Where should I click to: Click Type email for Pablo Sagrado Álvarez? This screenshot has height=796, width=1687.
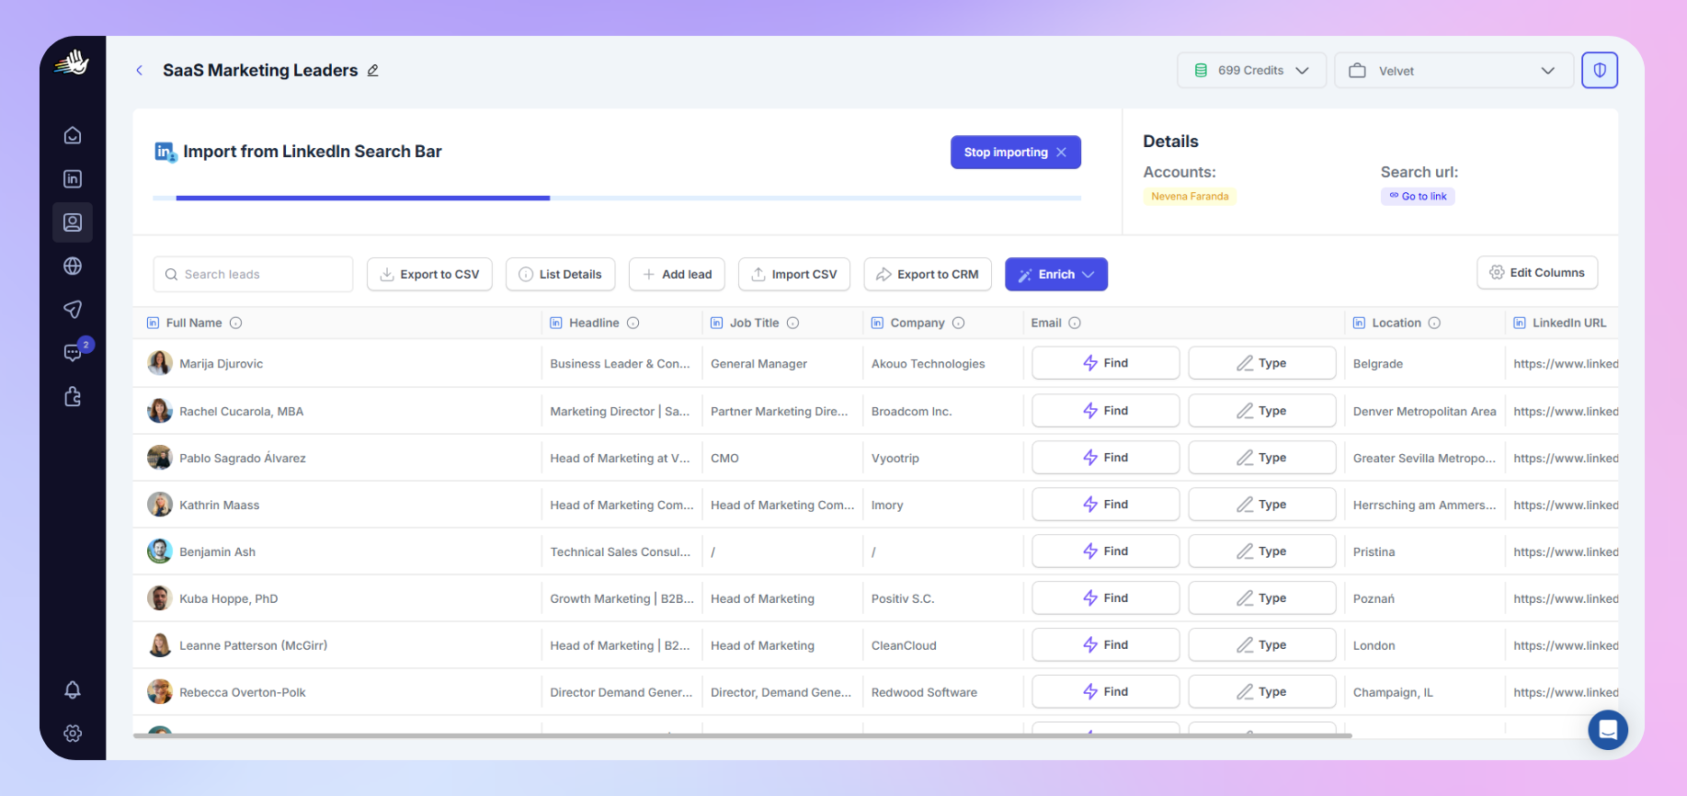[x=1262, y=458]
